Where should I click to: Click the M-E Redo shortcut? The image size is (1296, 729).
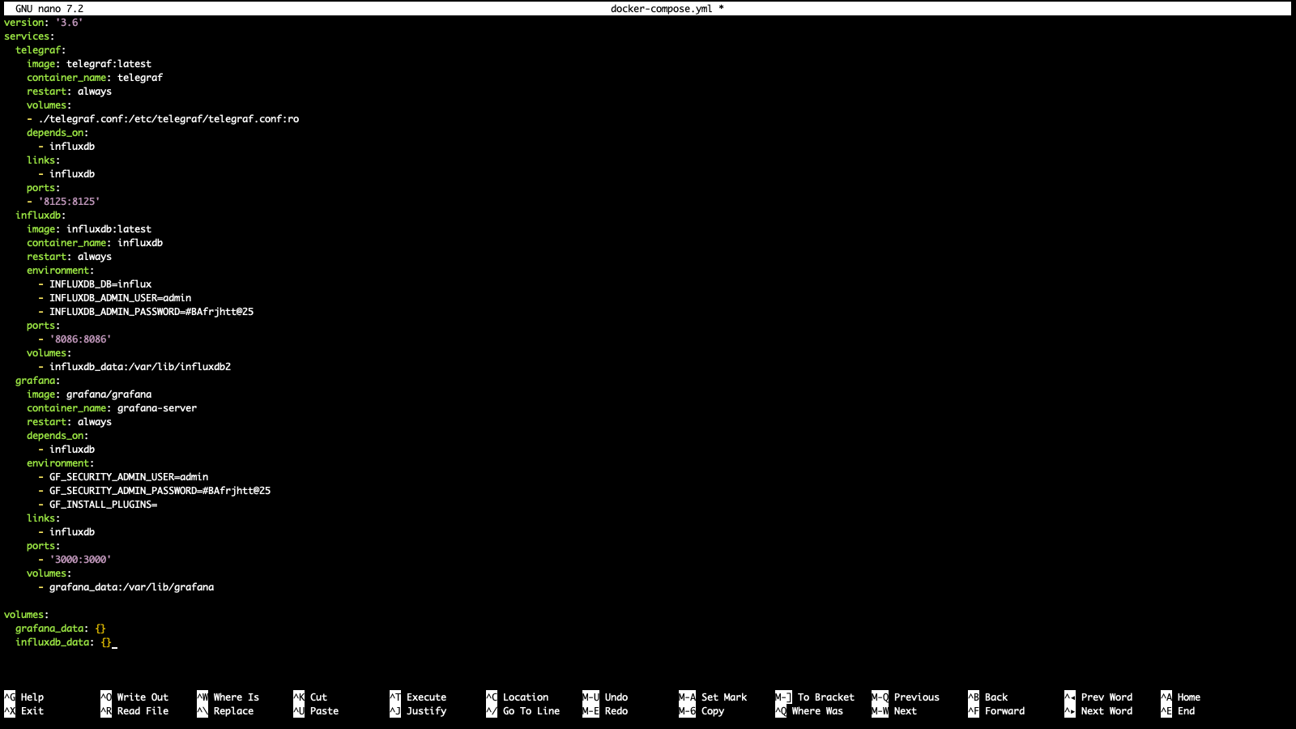[x=605, y=711]
